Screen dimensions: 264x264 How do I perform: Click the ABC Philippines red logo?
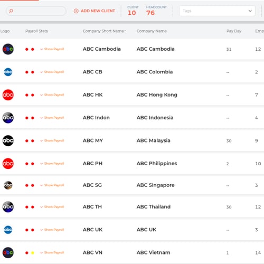(8, 164)
